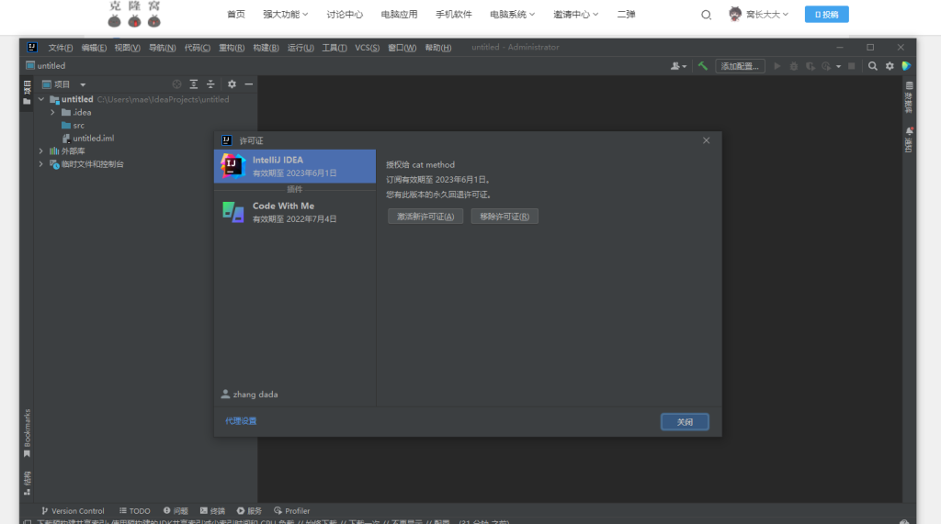The height and width of the screenshot is (524, 941).
Task: Open Services tool window tab
Action: click(x=249, y=511)
